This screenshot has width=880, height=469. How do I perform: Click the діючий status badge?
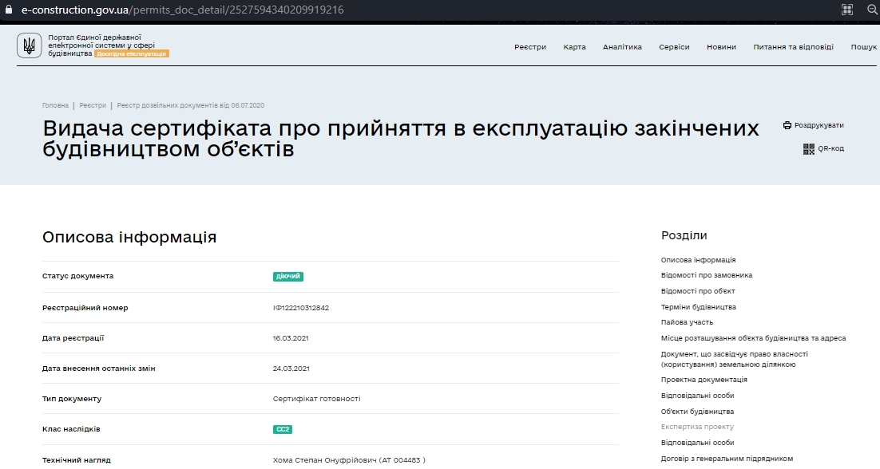point(288,276)
